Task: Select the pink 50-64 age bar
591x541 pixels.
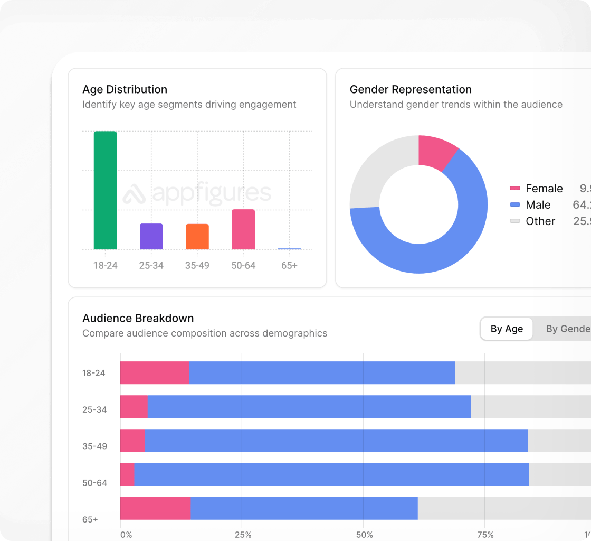Action: tap(243, 229)
